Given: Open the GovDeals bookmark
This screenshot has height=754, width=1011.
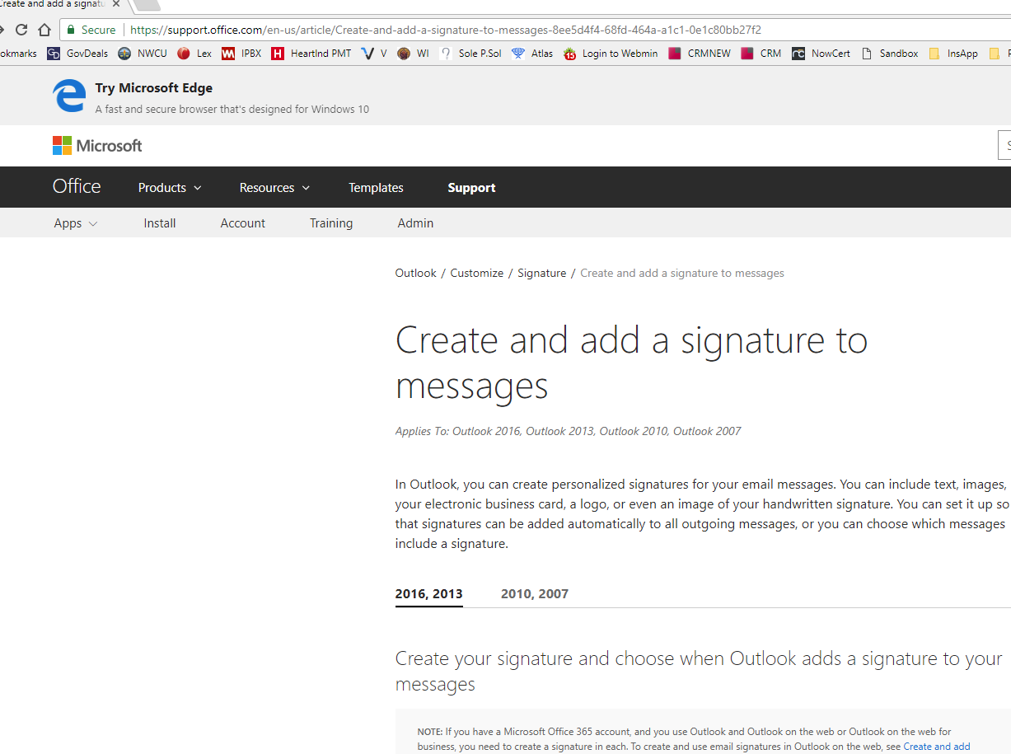Looking at the screenshot, I should (x=77, y=54).
